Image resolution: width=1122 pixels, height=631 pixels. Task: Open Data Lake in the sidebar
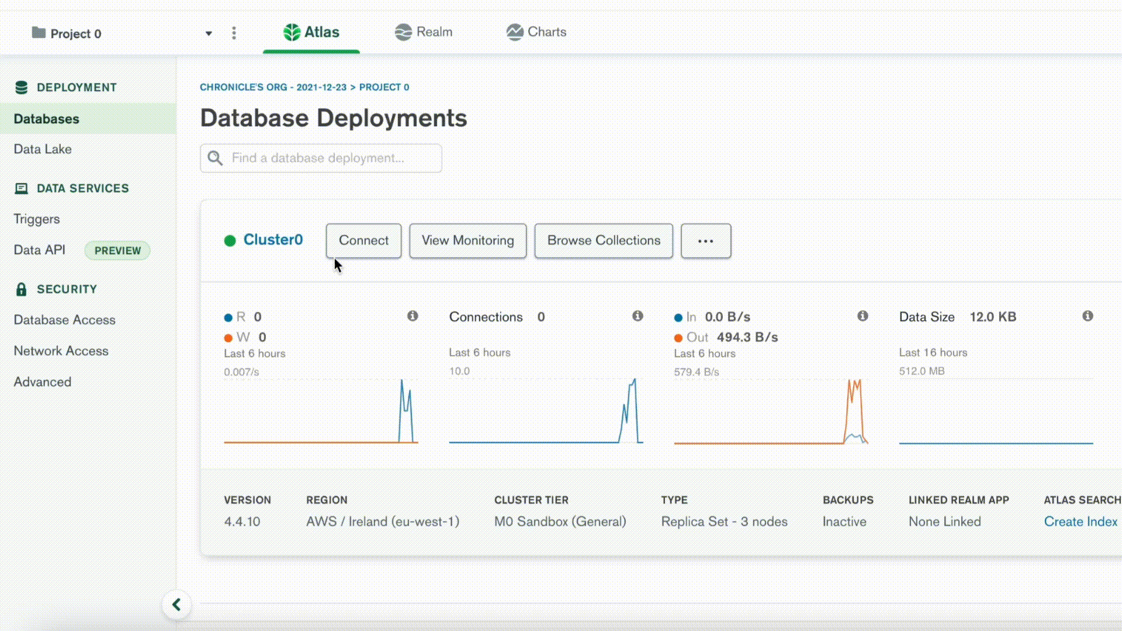43,149
